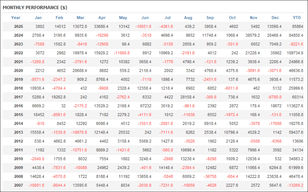This screenshot has width=308, height=192.
Task: Select 2025 April value 33688.4
Action: tap(101, 26)
